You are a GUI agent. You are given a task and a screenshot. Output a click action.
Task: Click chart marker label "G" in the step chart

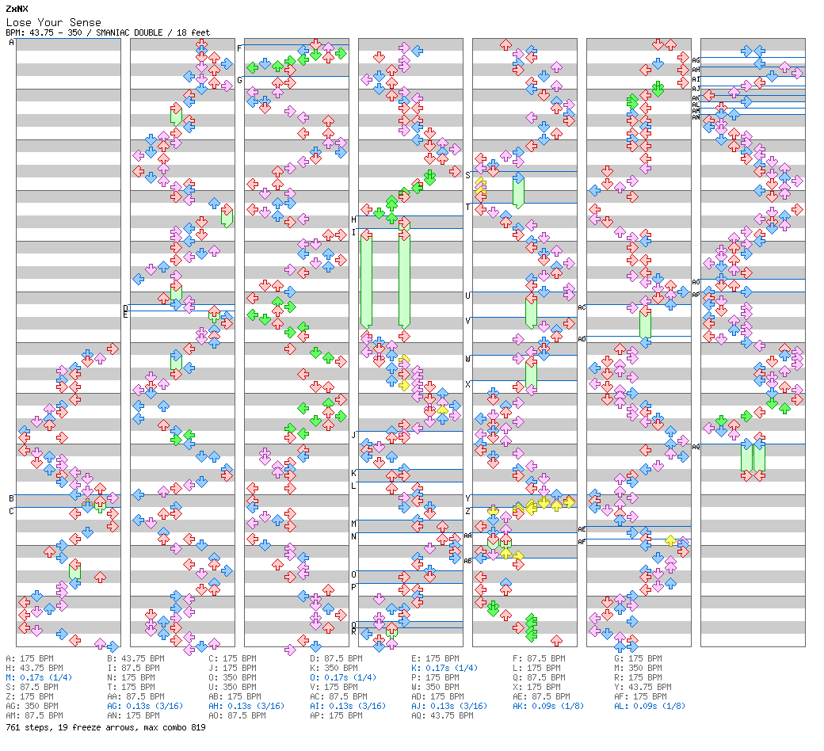point(239,80)
